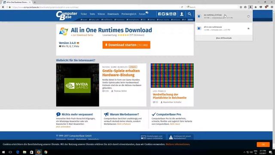Click the browser Search field
275x155 pixels.
tap(212, 7)
